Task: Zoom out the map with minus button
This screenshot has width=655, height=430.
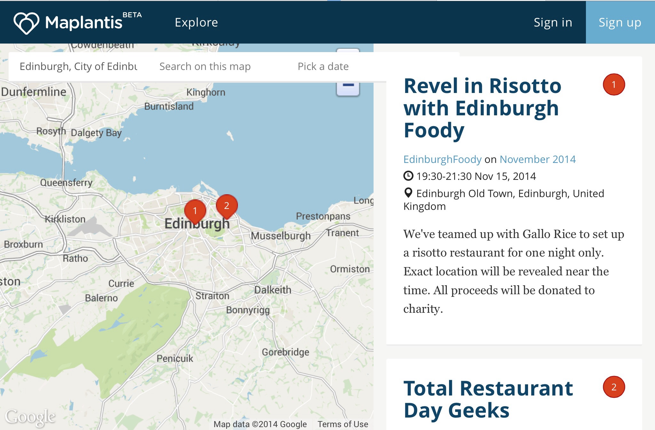Action: 348,86
